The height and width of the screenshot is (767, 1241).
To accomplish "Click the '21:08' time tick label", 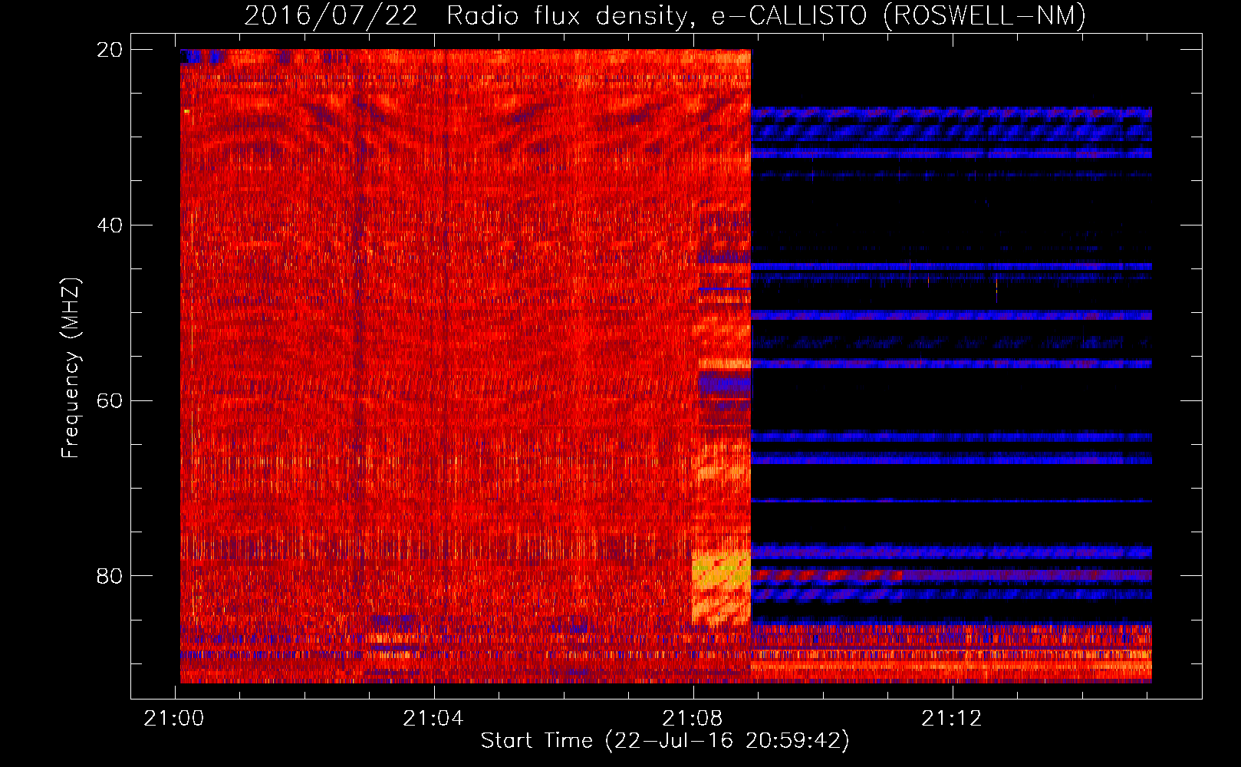I will (x=693, y=719).
